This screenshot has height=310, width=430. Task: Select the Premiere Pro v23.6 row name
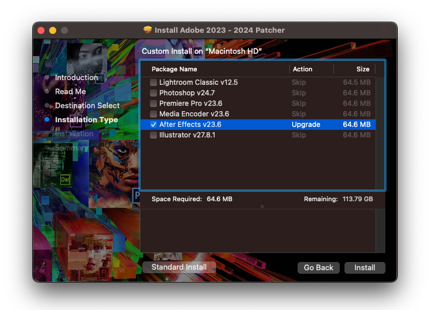point(190,104)
